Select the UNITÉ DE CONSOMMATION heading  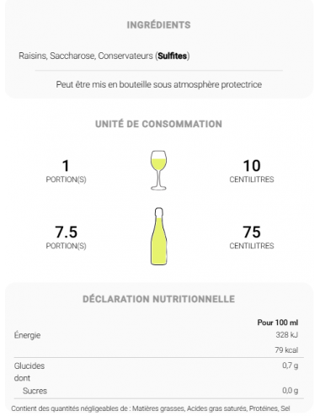click(158, 124)
